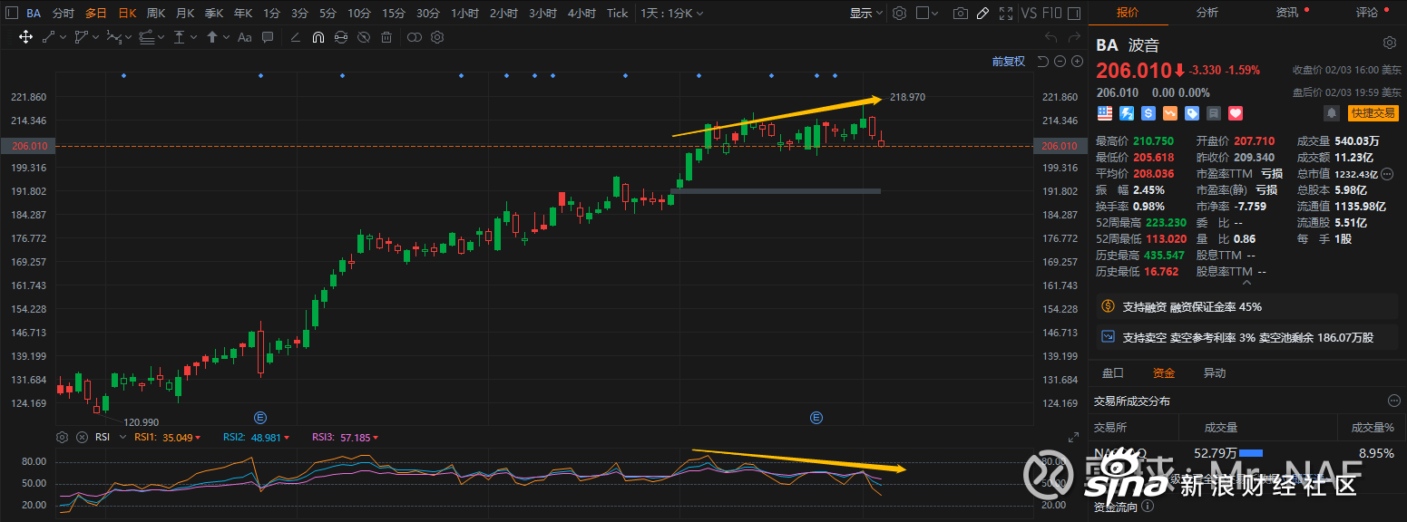Expand the channel tool dropdown arrow
Viewport: 1407px width, 522px height.
(161, 37)
